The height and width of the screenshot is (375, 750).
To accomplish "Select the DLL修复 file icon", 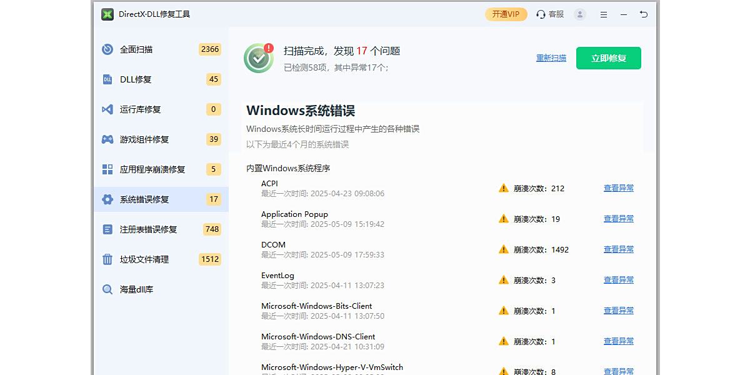I will (x=107, y=79).
